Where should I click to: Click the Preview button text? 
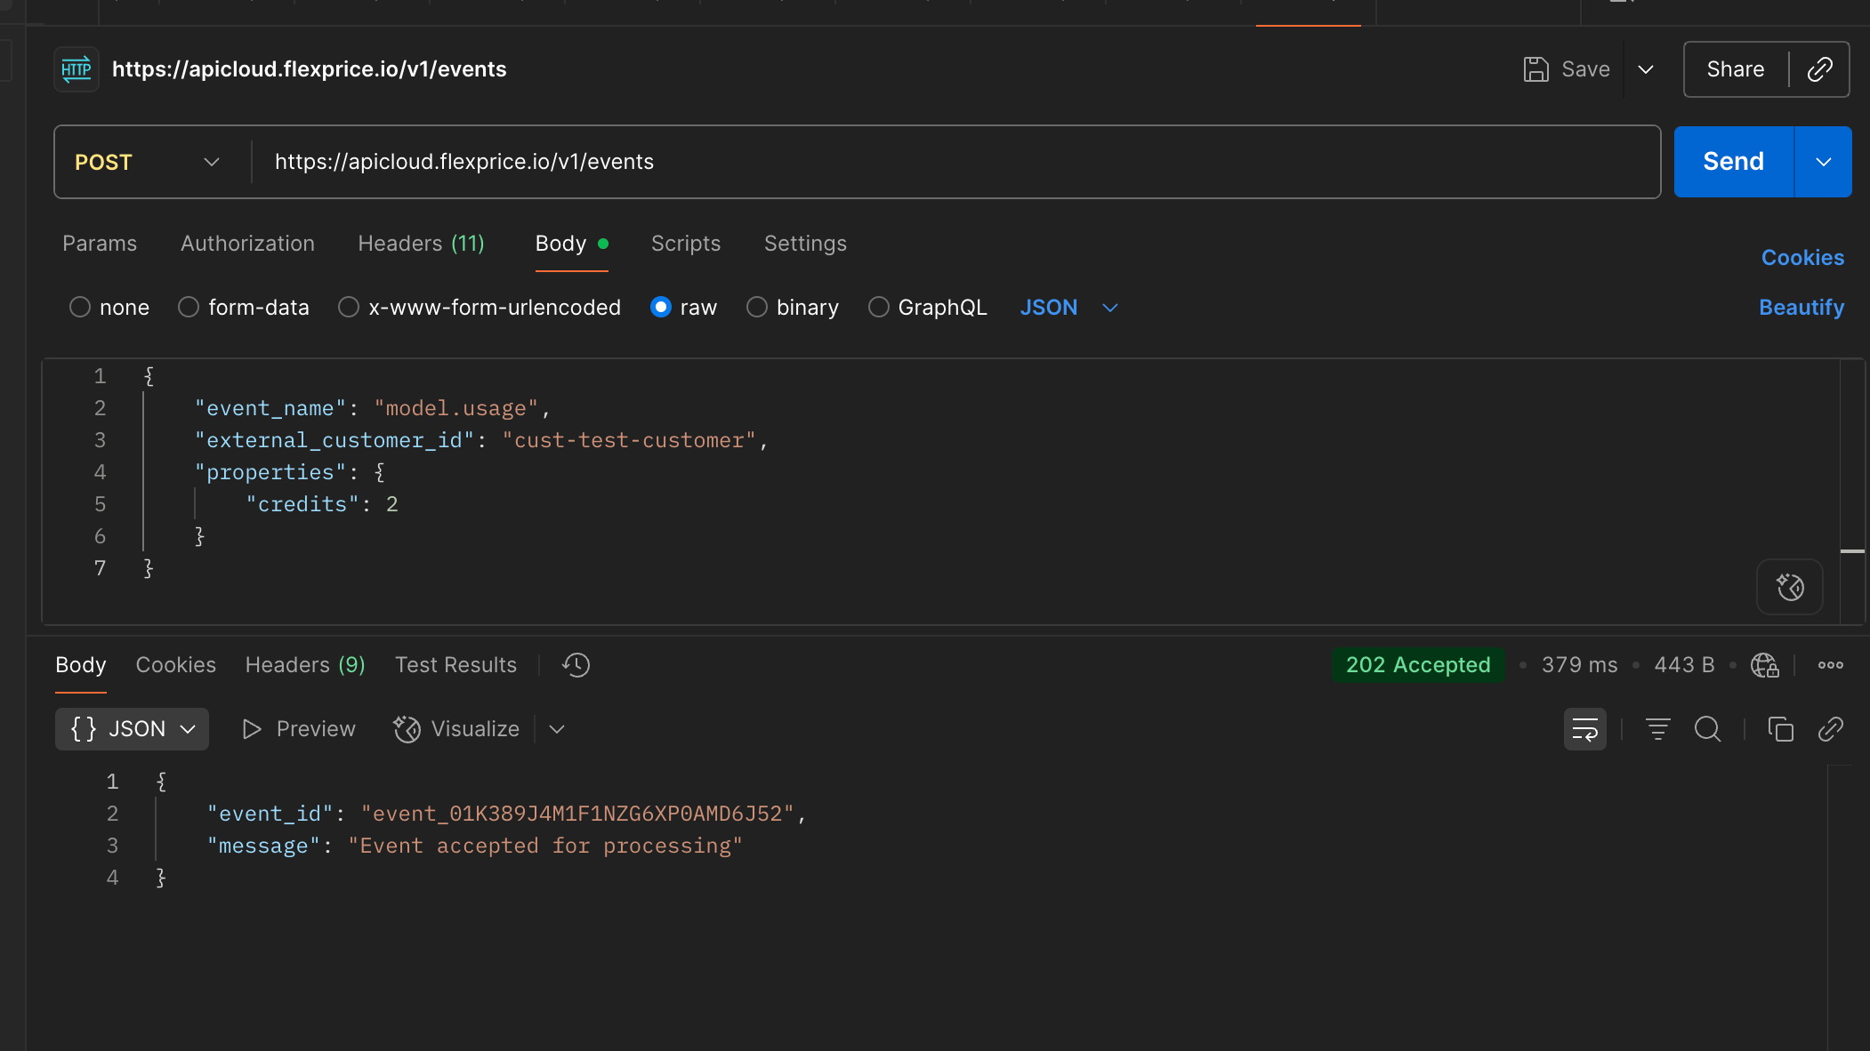(316, 729)
